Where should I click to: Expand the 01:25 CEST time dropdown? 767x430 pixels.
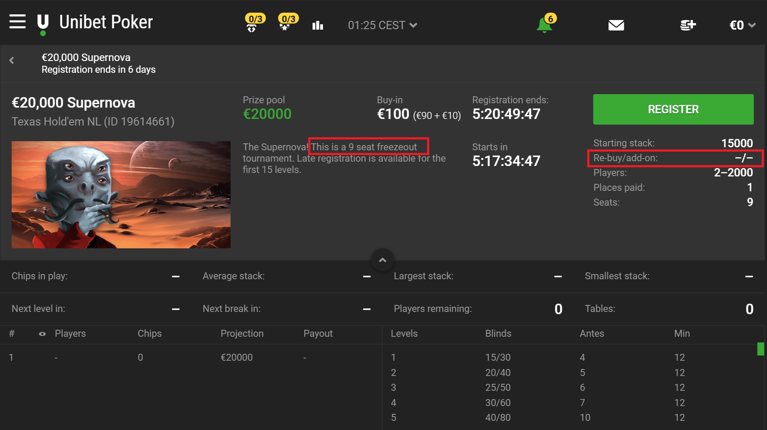[x=383, y=25]
